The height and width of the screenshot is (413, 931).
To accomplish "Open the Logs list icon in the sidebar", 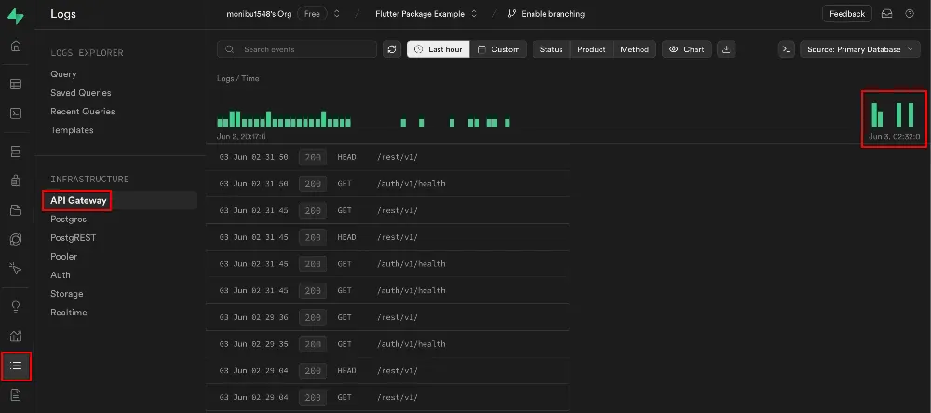I will coord(16,366).
